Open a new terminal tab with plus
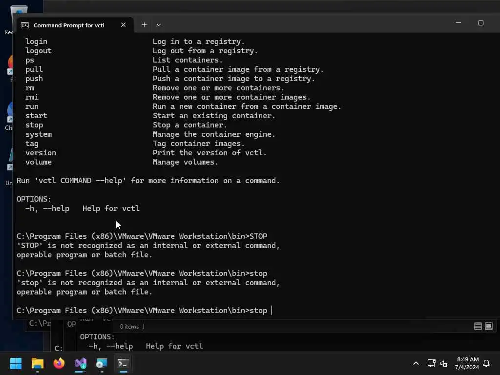Image resolution: width=500 pixels, height=375 pixels. [x=144, y=25]
